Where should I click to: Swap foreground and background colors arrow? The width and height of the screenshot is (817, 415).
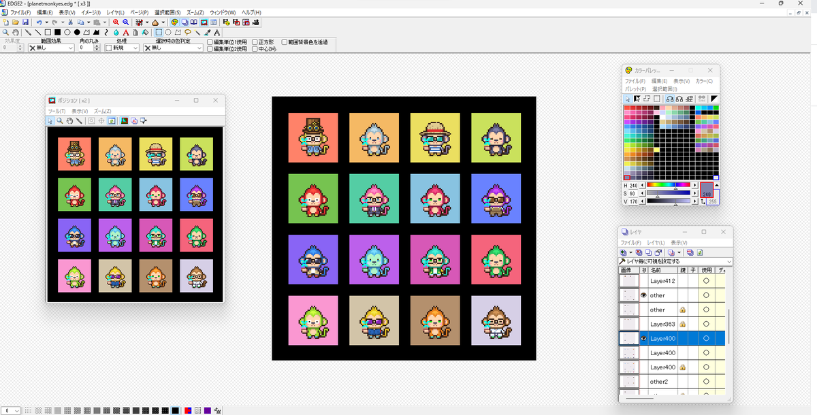(703, 202)
